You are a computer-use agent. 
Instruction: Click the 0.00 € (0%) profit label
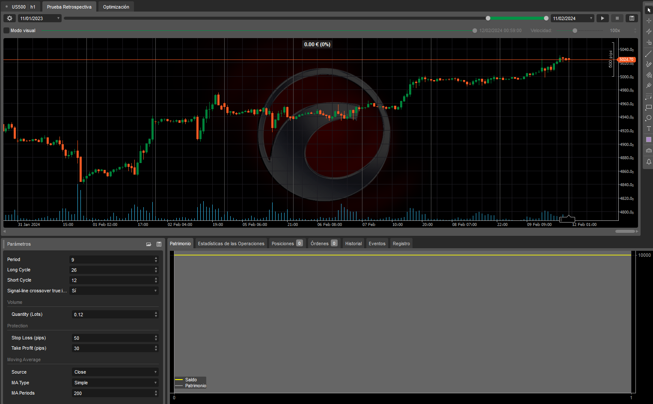click(317, 45)
